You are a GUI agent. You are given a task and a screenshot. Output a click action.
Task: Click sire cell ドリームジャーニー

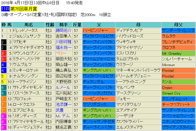pyautogui.click(x=99, y=59)
